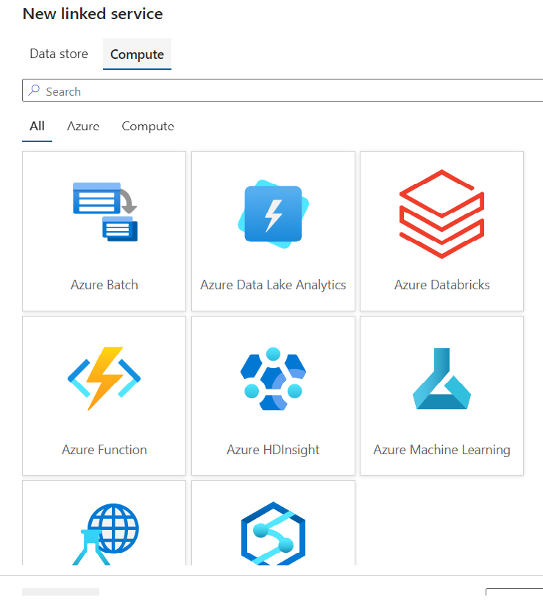Select the Azure Batch icon
This screenshot has height=611, width=543.
[105, 211]
